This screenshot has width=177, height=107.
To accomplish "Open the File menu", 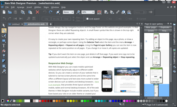I will click(7, 7).
